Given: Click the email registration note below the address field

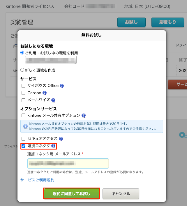Looking at the screenshot, I should (85, 172).
